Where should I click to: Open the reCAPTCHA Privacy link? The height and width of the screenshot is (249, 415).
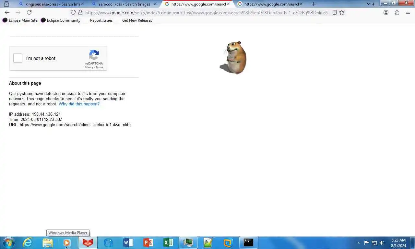[x=89, y=67]
